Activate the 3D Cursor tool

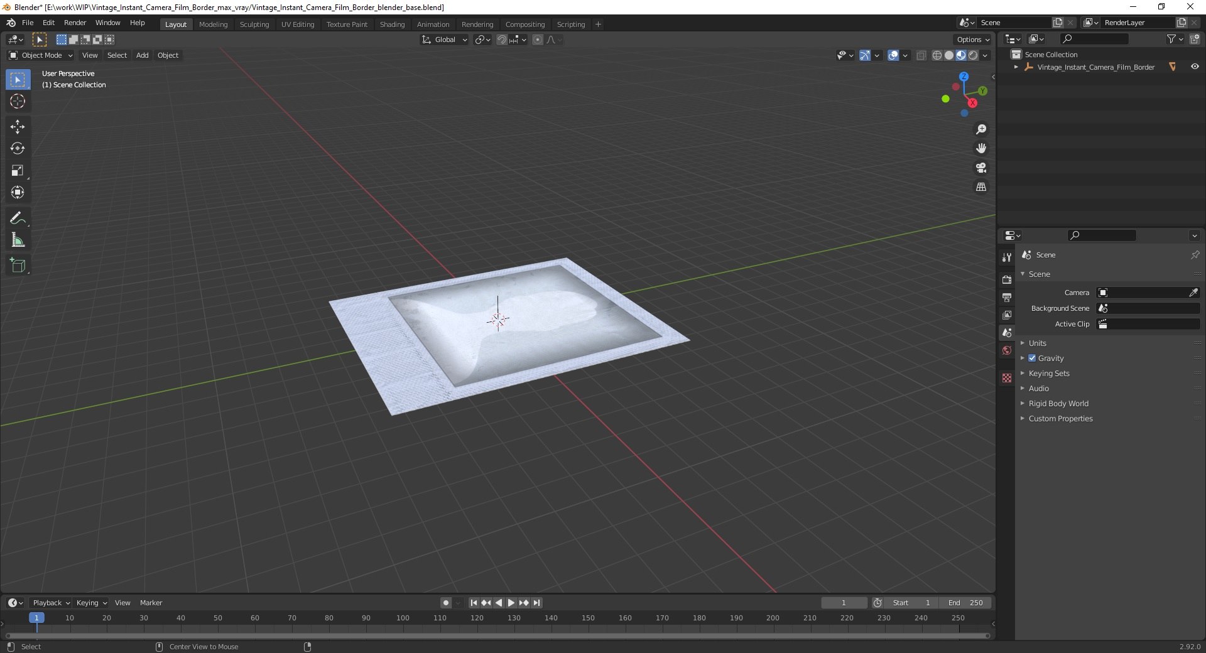pyautogui.click(x=18, y=101)
